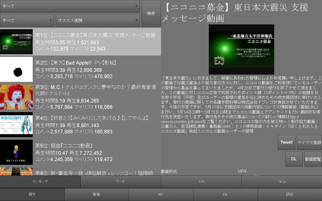Open the 設定 settings tab
Viewport: 322px width, 201px height.
tap(290, 194)
